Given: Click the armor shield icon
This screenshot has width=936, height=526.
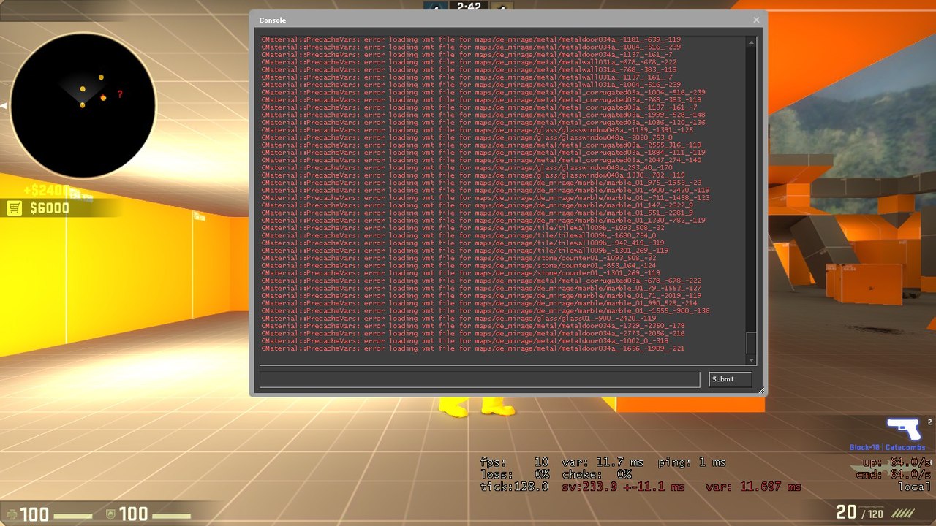Looking at the screenshot, I should (x=111, y=514).
